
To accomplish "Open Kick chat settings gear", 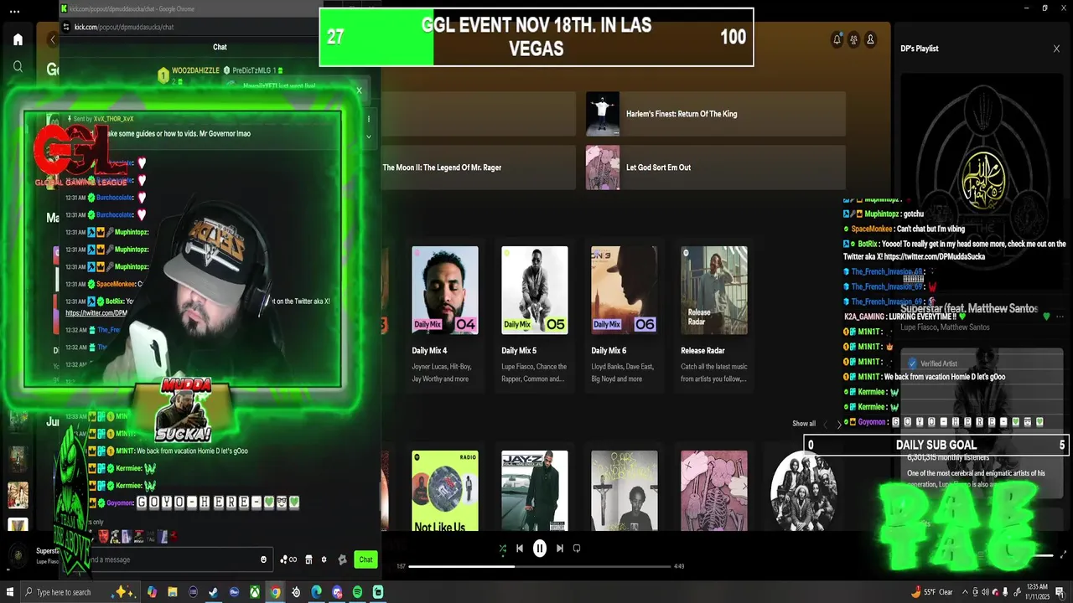I will tap(324, 559).
